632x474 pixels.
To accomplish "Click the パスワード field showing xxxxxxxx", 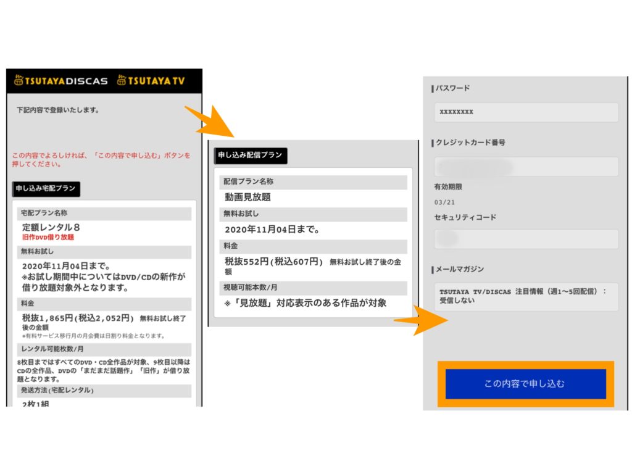I will pos(526,112).
